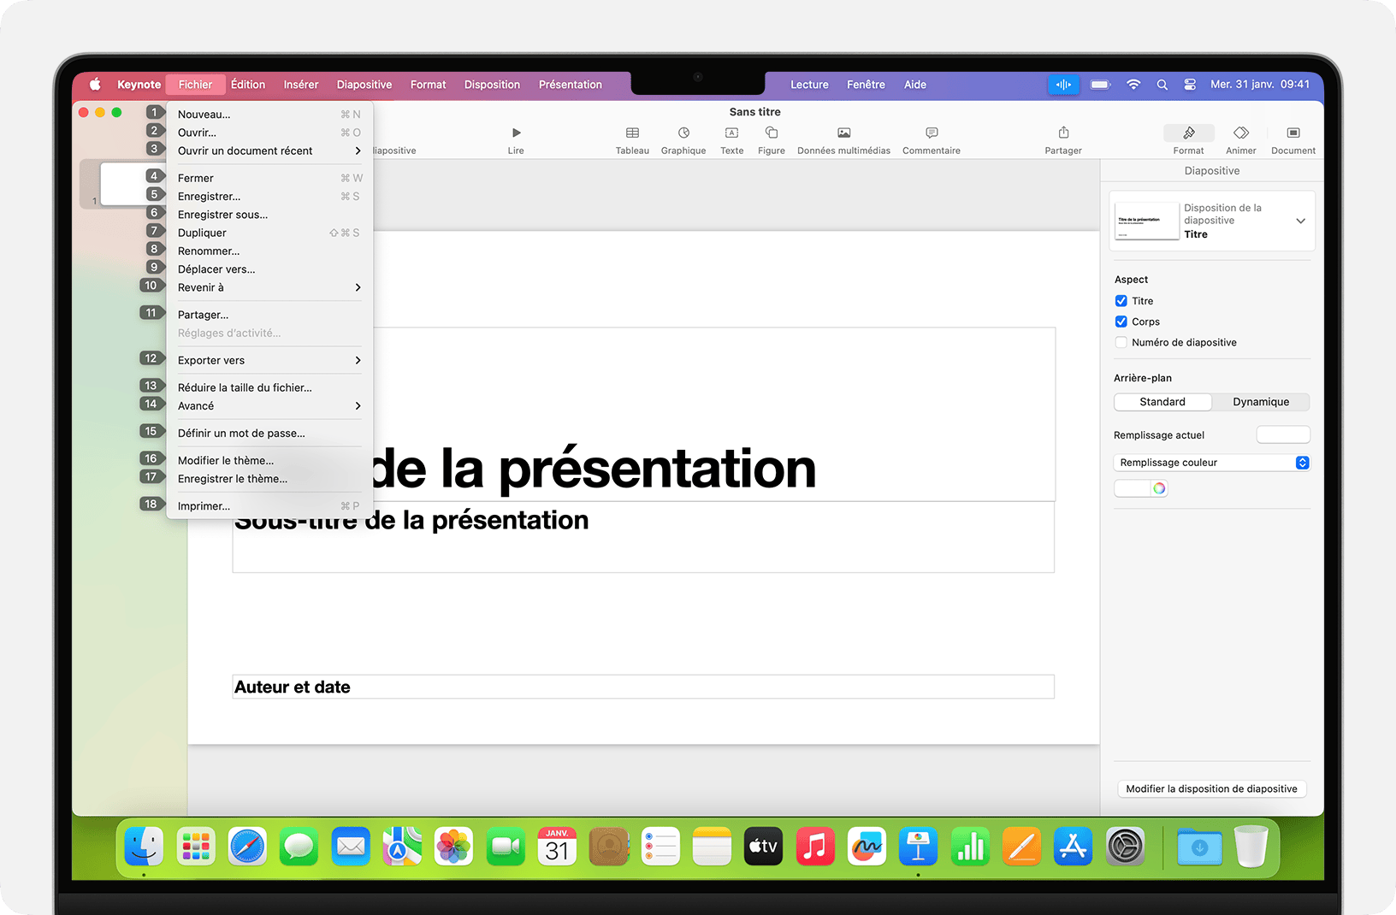Enable Numéro de diapositive checkbox
1396x915 pixels.
[1121, 342]
